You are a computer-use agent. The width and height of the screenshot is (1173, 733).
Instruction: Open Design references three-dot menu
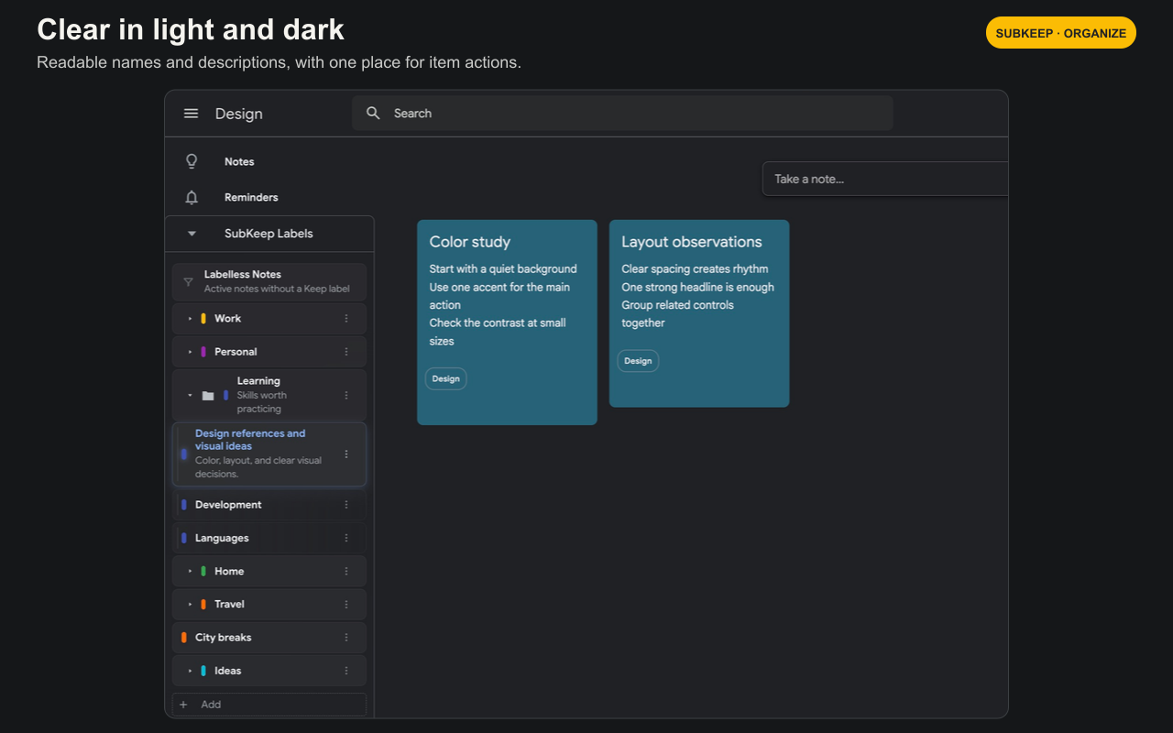[346, 454]
